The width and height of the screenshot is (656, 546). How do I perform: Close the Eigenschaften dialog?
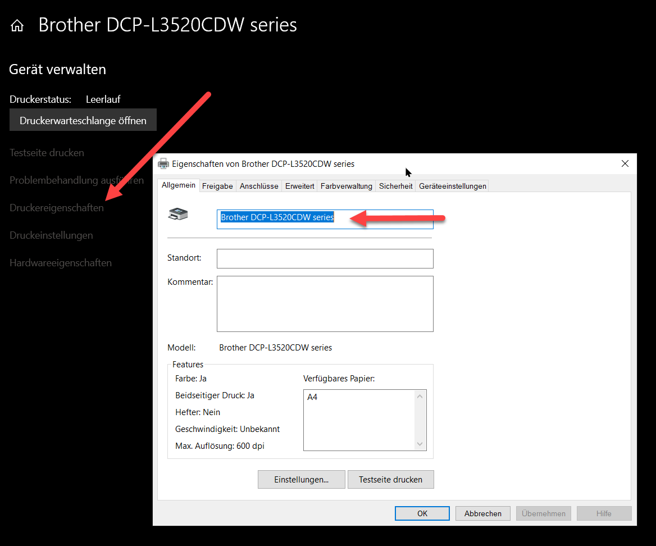point(625,163)
